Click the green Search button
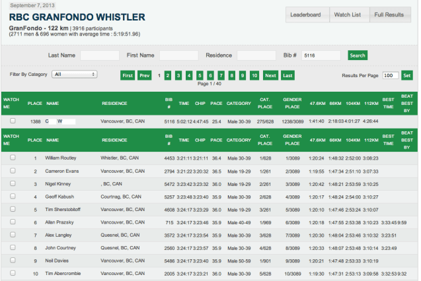The image size is (421, 281). tap(357, 55)
